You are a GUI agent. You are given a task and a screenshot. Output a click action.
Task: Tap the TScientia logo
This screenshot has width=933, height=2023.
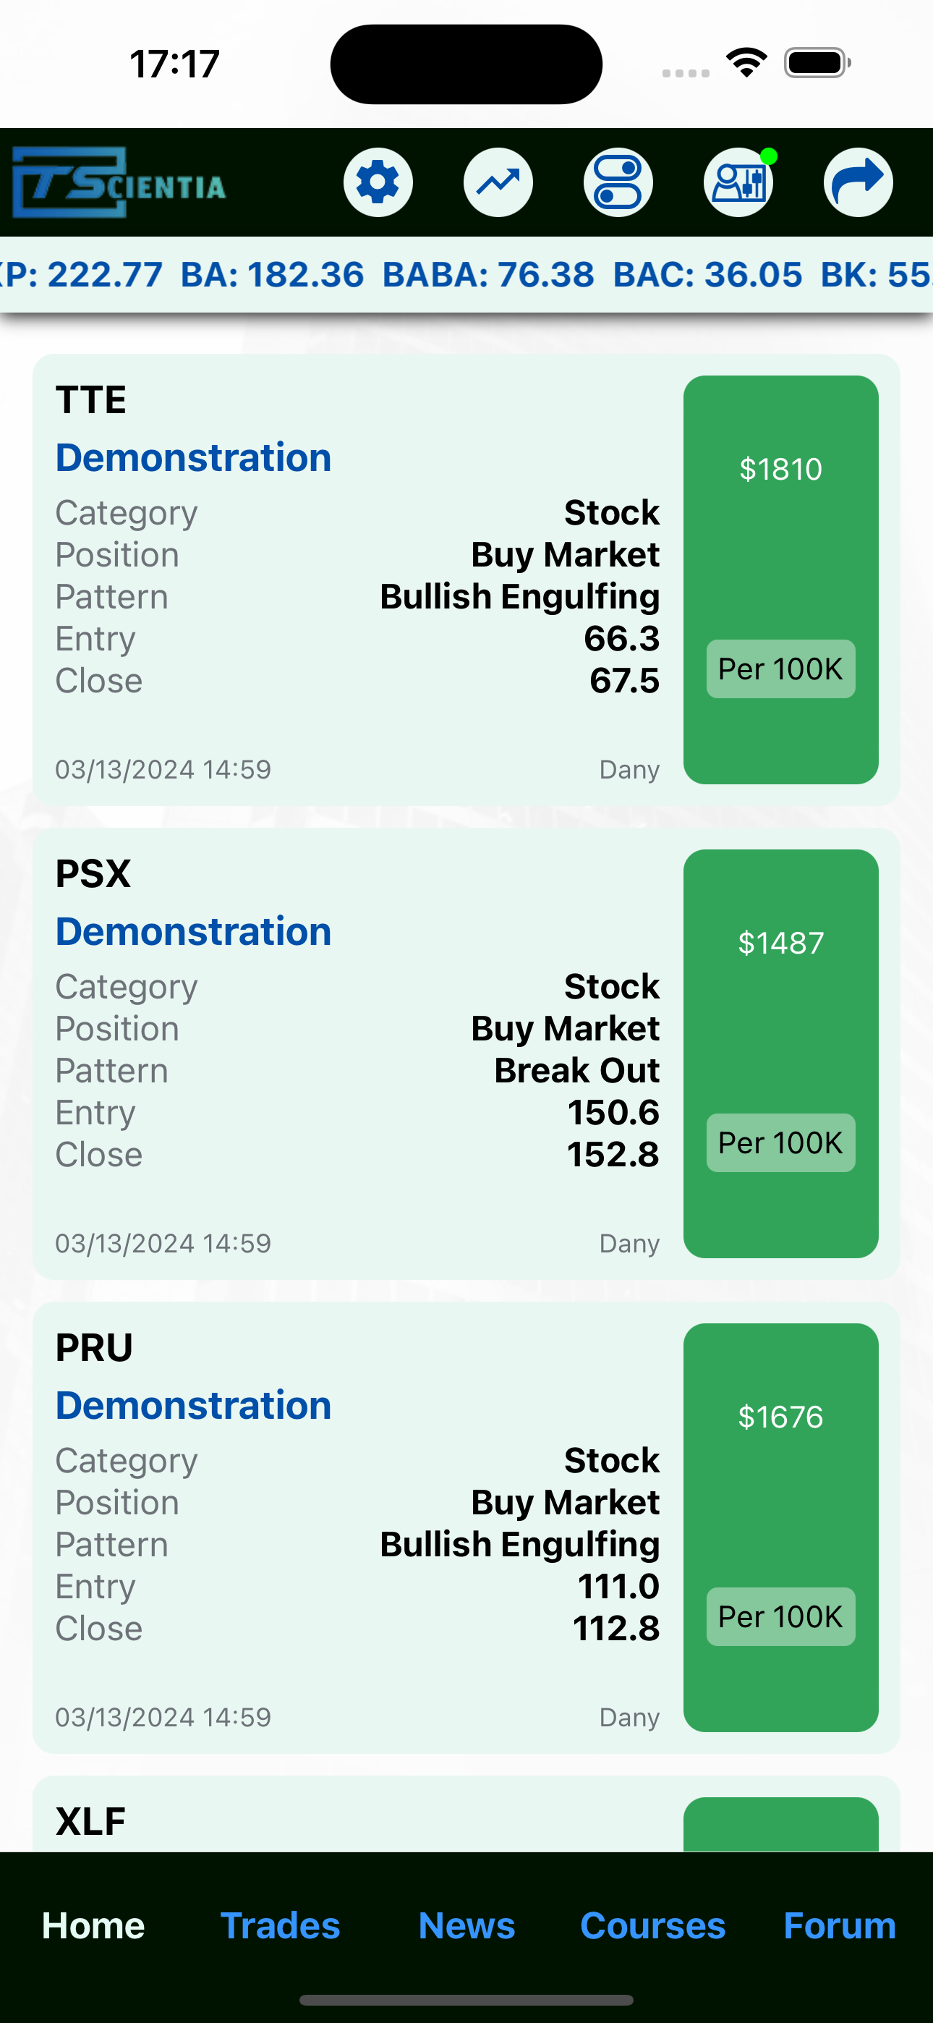(119, 182)
